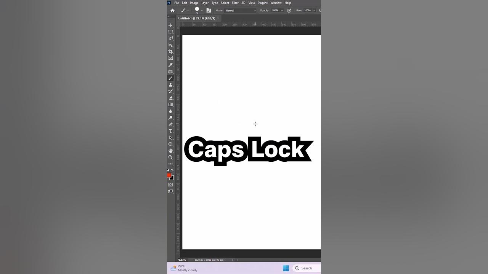
Task: Select the Dodge tool
Action: click(x=170, y=118)
